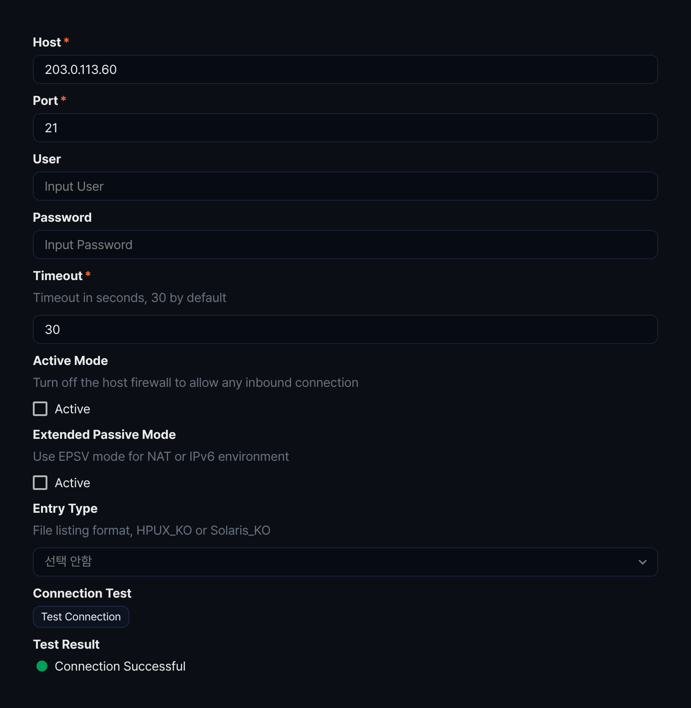This screenshot has width=691, height=708.
Task: Click the Connection Successful result text
Action: click(x=120, y=666)
